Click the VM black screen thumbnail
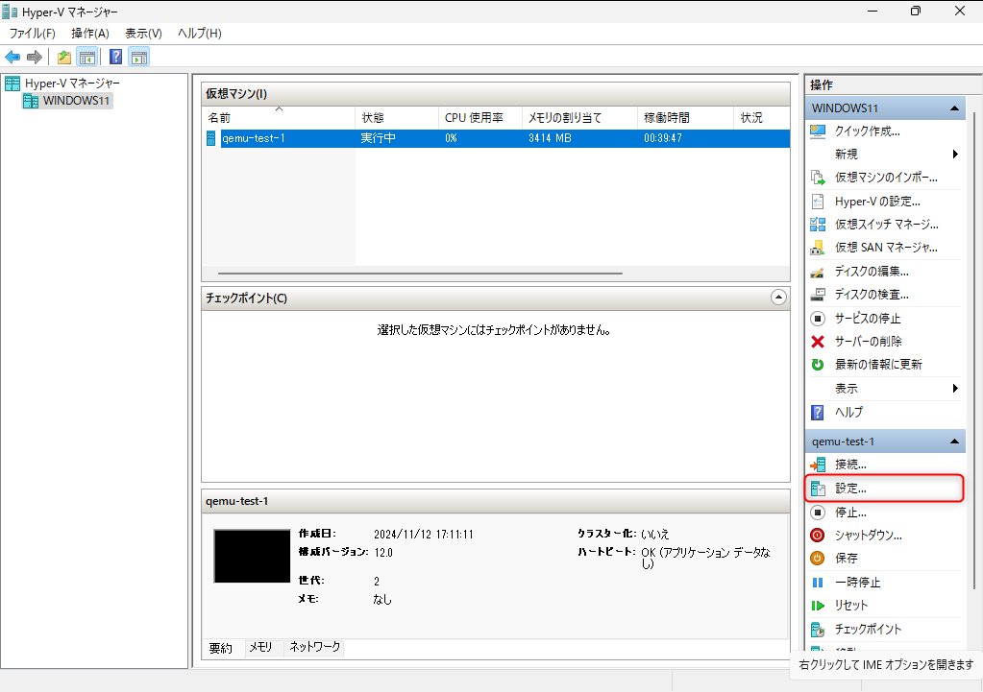The image size is (983, 692). coord(252,556)
